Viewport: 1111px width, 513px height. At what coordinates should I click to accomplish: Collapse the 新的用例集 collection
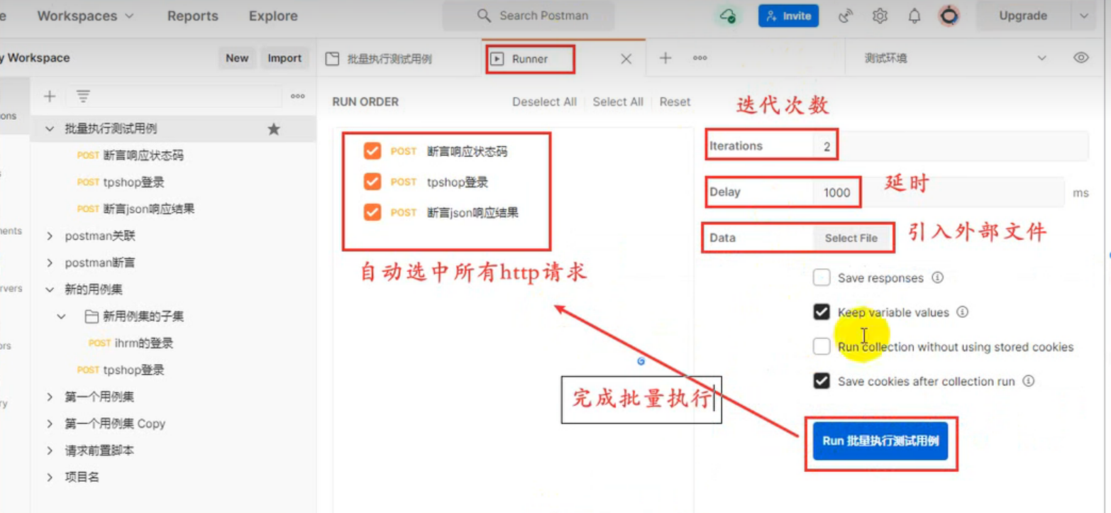click(50, 289)
